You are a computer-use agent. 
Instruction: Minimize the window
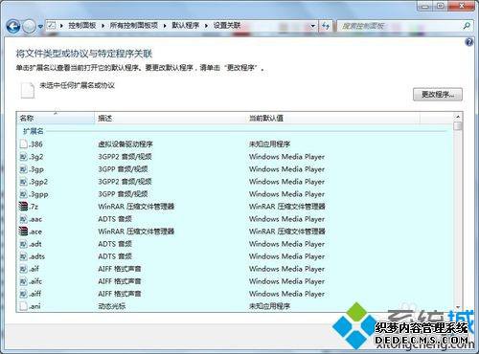[x=425, y=6]
